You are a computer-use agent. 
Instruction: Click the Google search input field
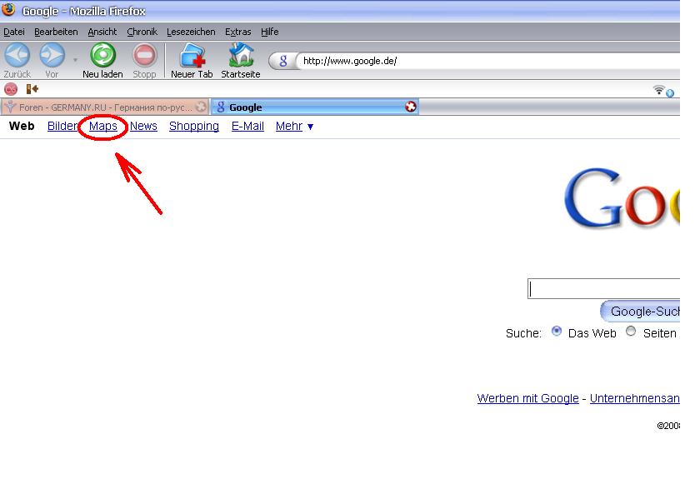click(x=603, y=289)
